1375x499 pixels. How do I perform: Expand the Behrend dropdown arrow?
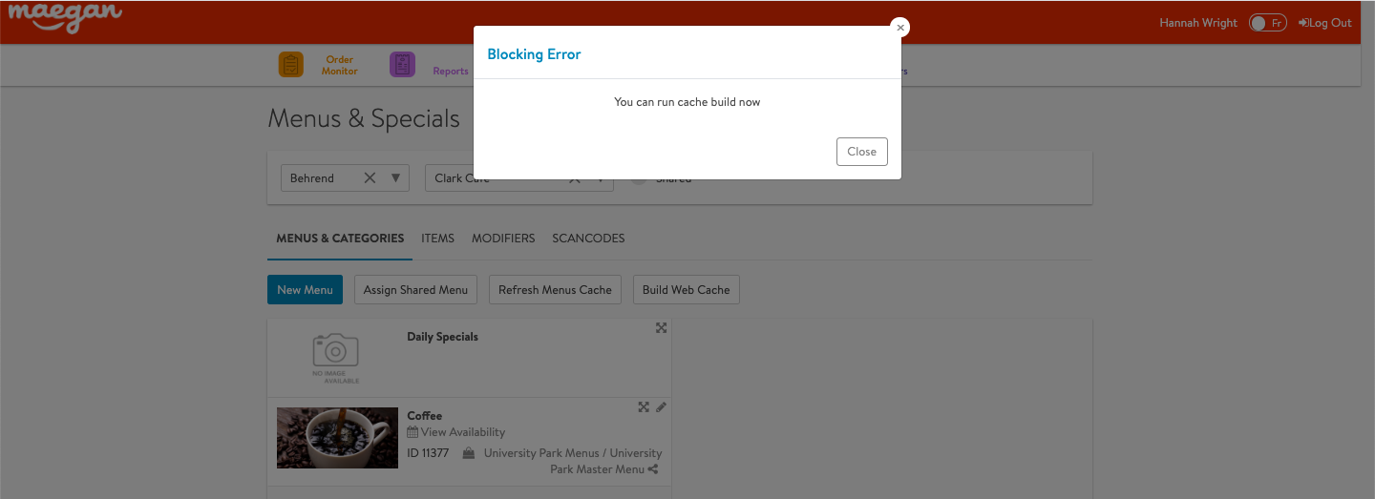395,178
